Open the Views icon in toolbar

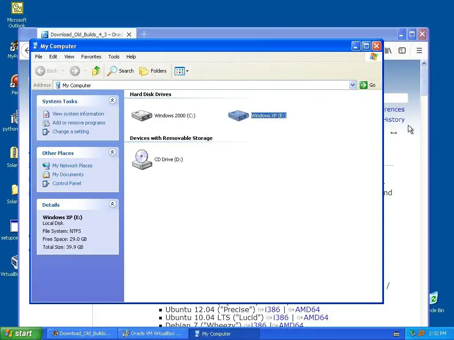(x=180, y=71)
